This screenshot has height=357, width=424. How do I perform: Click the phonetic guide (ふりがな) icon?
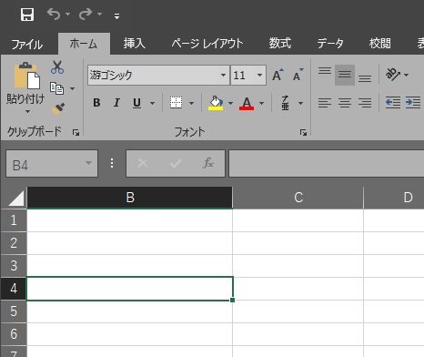click(x=285, y=103)
